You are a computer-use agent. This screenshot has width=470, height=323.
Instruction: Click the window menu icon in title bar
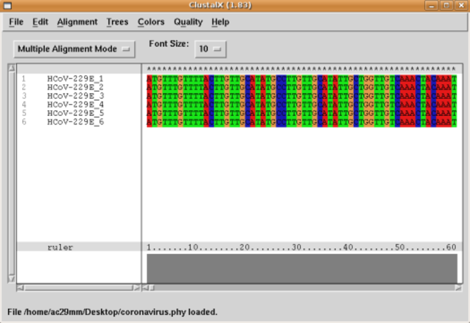[7, 6]
